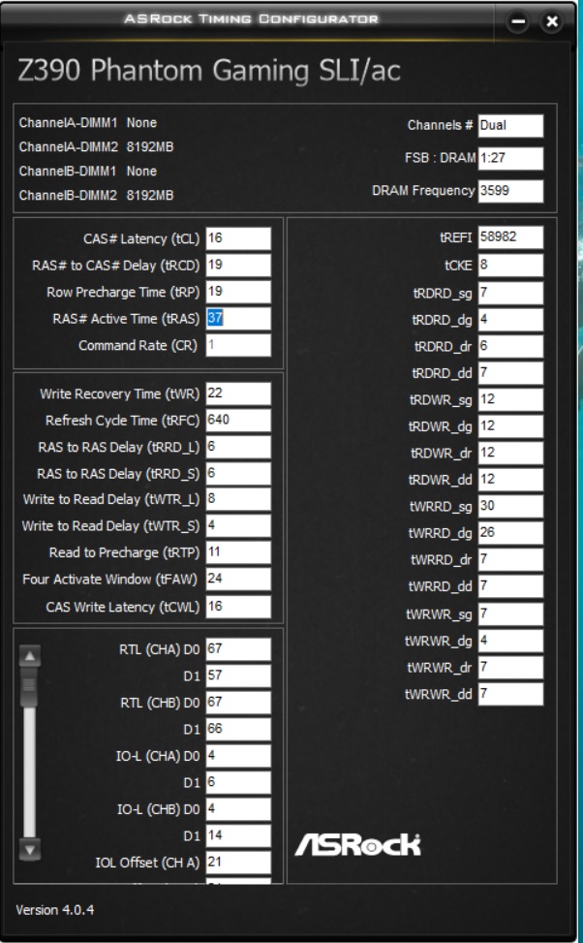
Task: Click the CAS Write Latency (tCWL) field
Action: pyautogui.click(x=238, y=607)
